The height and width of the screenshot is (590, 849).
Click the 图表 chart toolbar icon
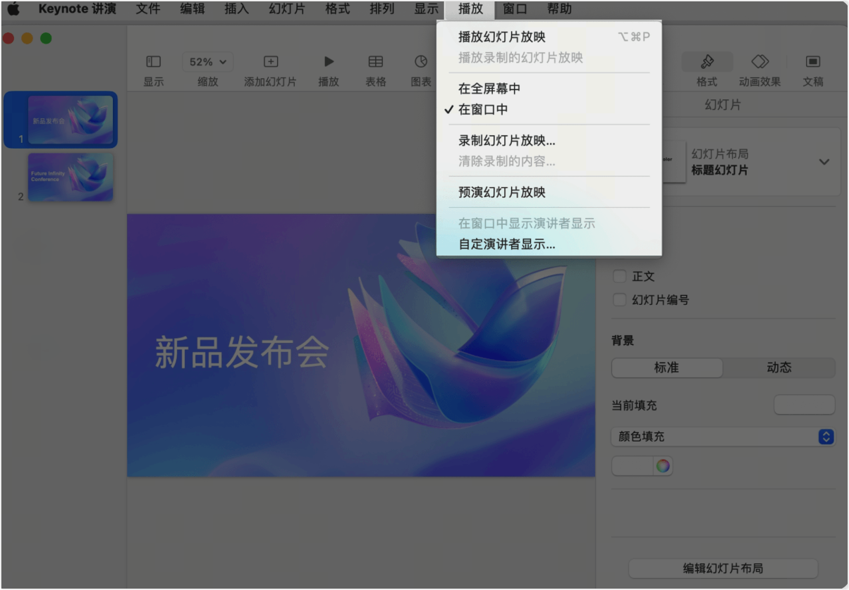tap(421, 62)
